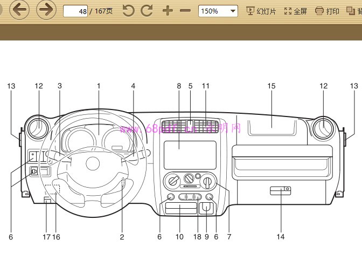This screenshot has width=362, height=254.
Task: Rotate the page clockwise
Action: [147, 11]
